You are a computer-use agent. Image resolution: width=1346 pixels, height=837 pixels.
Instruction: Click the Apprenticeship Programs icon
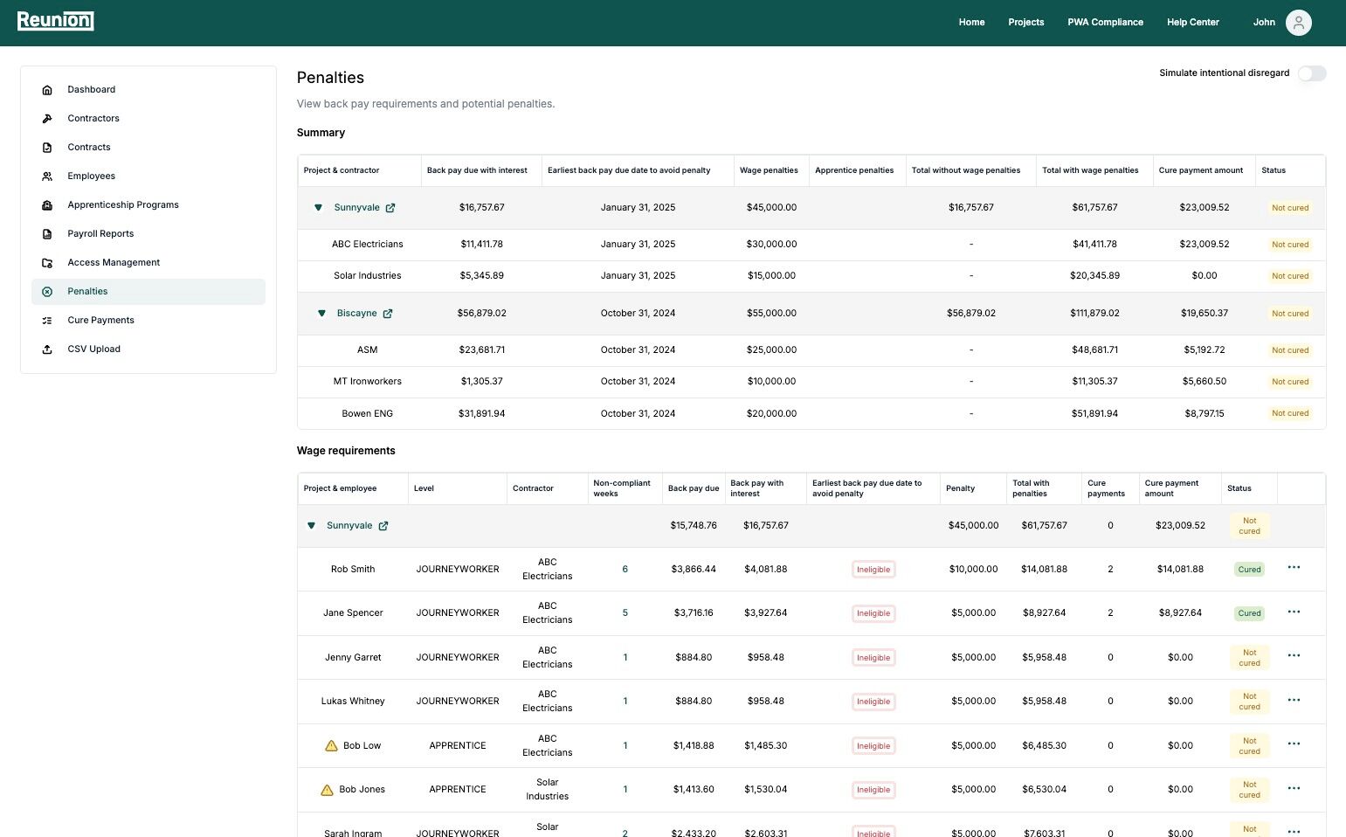click(47, 205)
